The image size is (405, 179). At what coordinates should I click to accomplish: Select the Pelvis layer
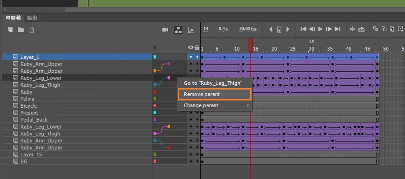[x=77, y=99]
